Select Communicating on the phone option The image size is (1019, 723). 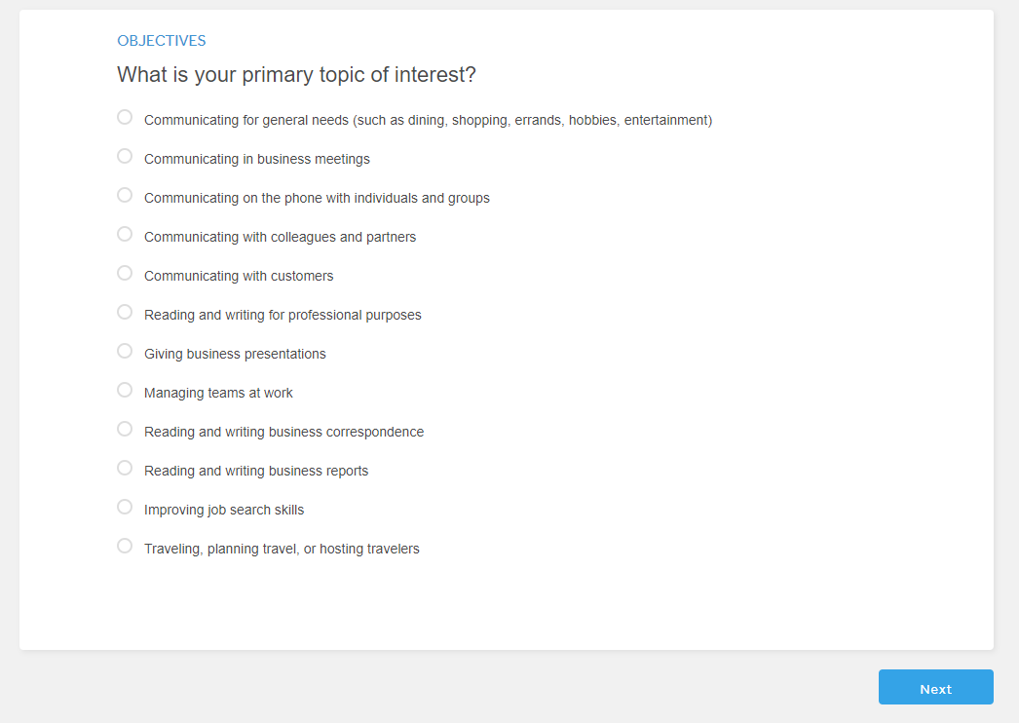coord(124,194)
